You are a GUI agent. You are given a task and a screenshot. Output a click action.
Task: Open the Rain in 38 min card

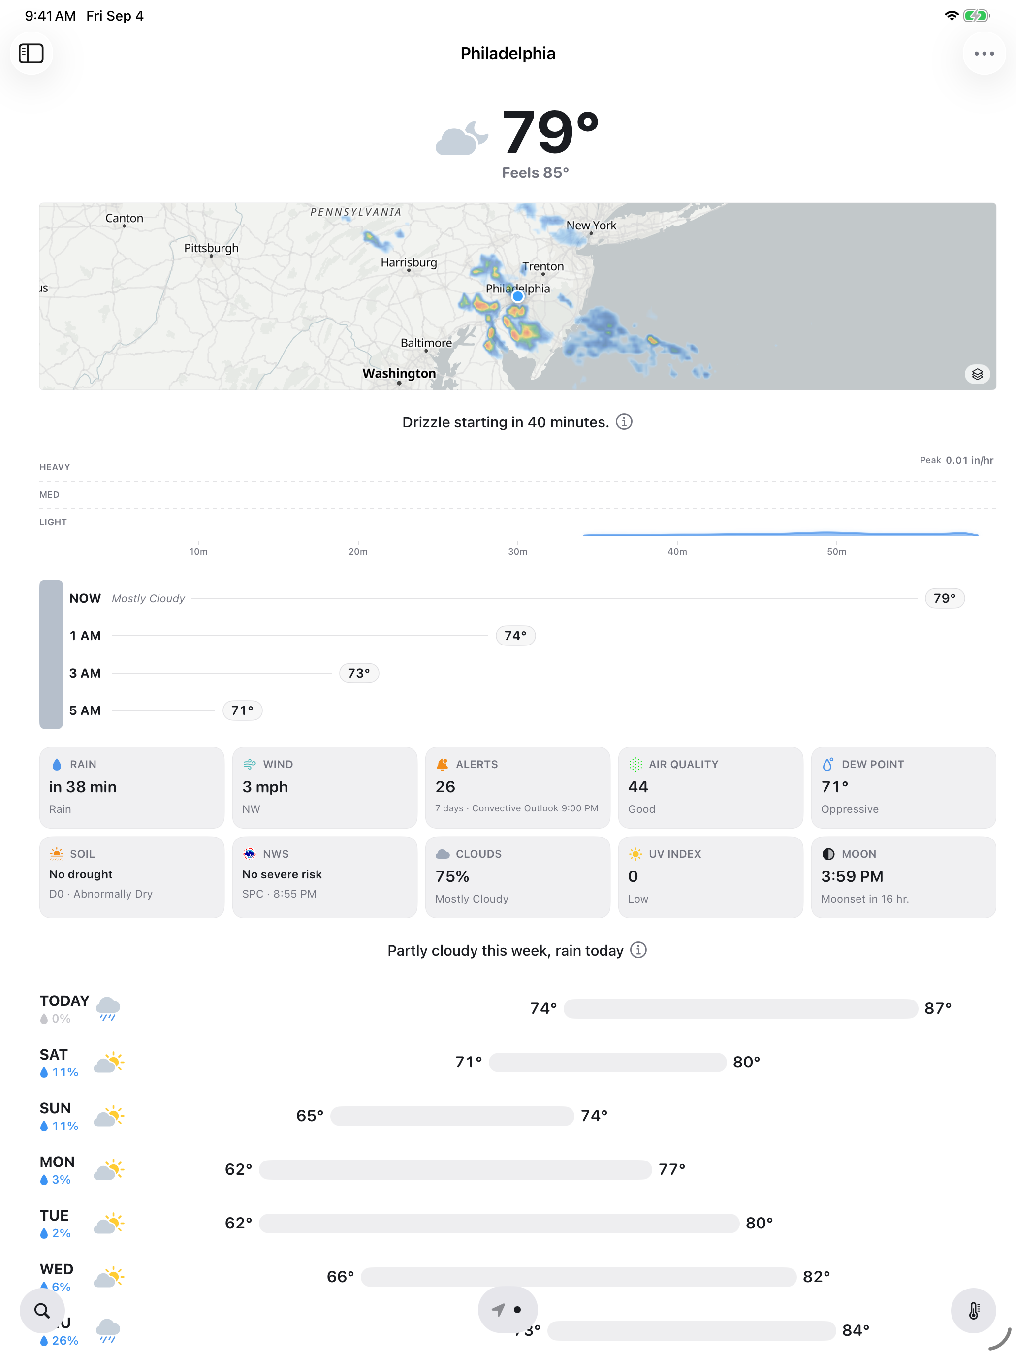(131, 787)
